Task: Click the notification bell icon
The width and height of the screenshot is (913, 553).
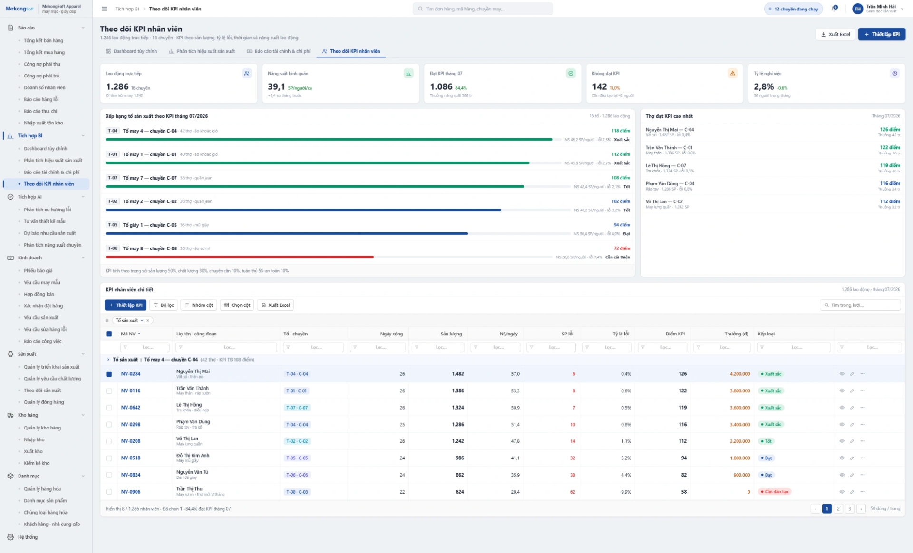Action: pyautogui.click(x=835, y=9)
